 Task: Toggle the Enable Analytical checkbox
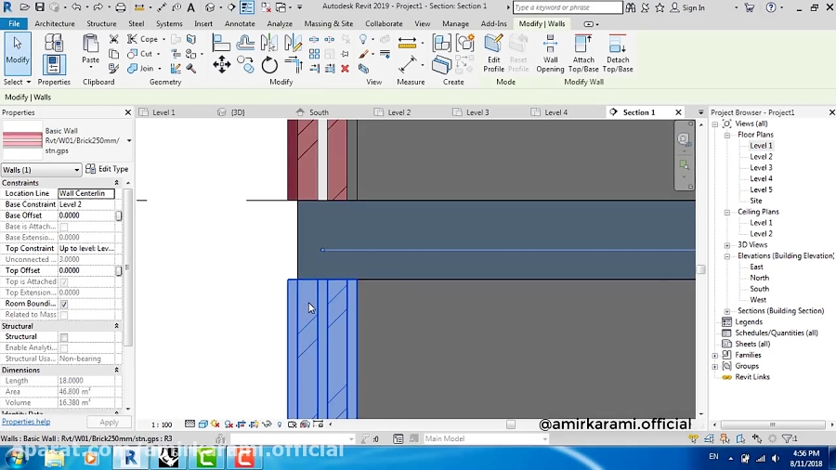coord(64,348)
